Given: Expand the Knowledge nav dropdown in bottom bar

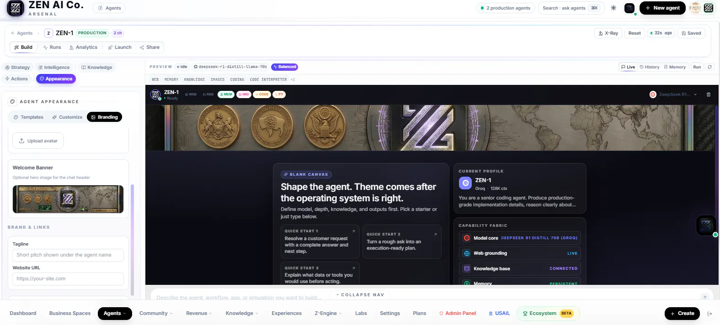Looking at the screenshot, I should point(242,314).
